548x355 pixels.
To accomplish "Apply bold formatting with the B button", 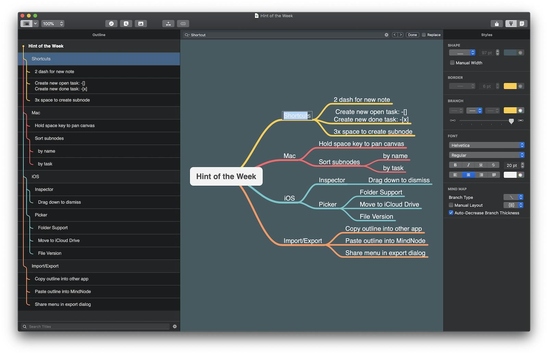I will (455, 165).
